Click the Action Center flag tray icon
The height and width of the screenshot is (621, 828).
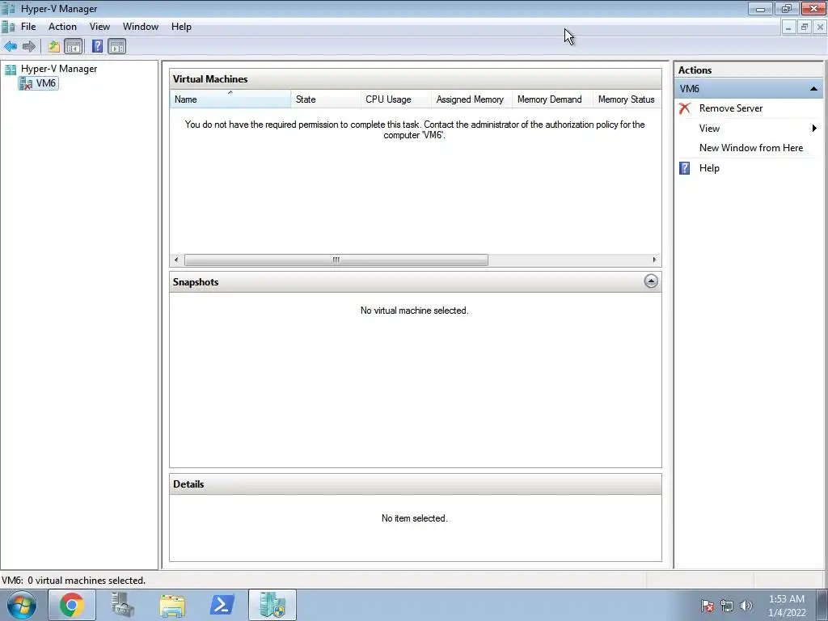tap(708, 606)
